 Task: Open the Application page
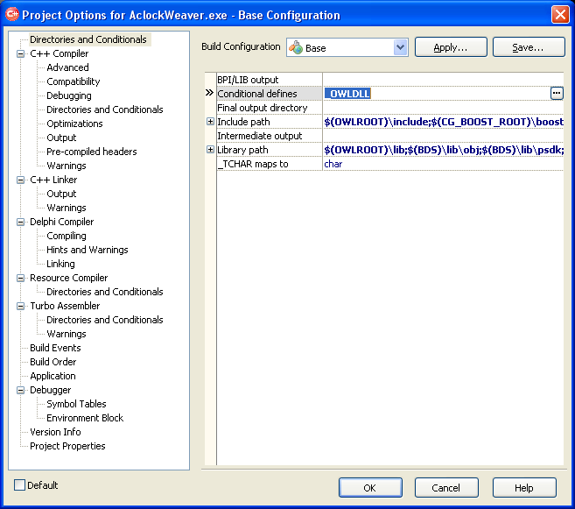(53, 376)
